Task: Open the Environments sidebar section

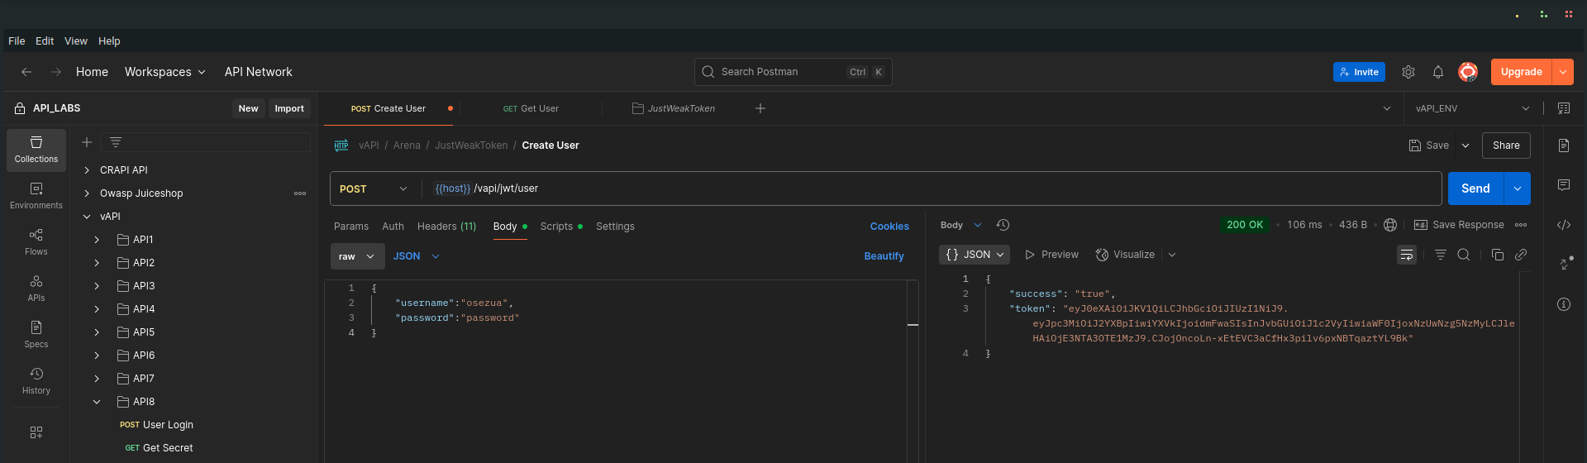Action: point(36,196)
